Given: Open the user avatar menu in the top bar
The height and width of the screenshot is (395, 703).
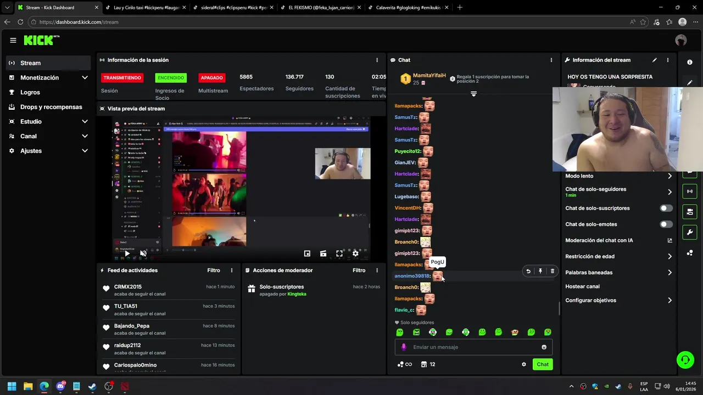Looking at the screenshot, I should (681, 40).
